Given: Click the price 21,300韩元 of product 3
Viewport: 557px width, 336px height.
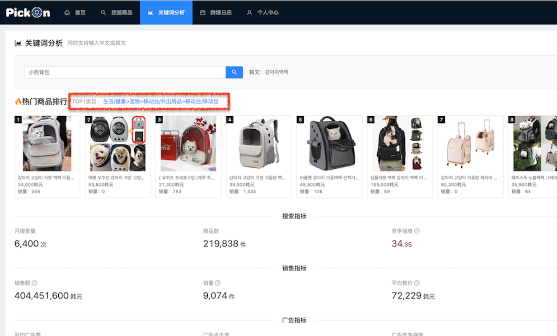Looking at the screenshot, I should click(x=171, y=185).
